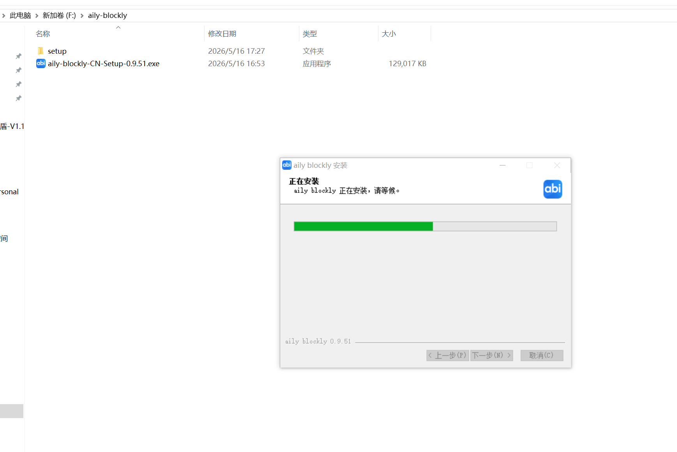
Task: Sort files by 类型 column
Action: click(310, 34)
